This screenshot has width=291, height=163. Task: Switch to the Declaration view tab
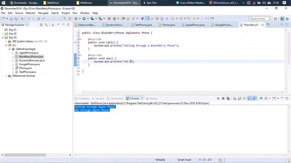click(x=115, y=99)
